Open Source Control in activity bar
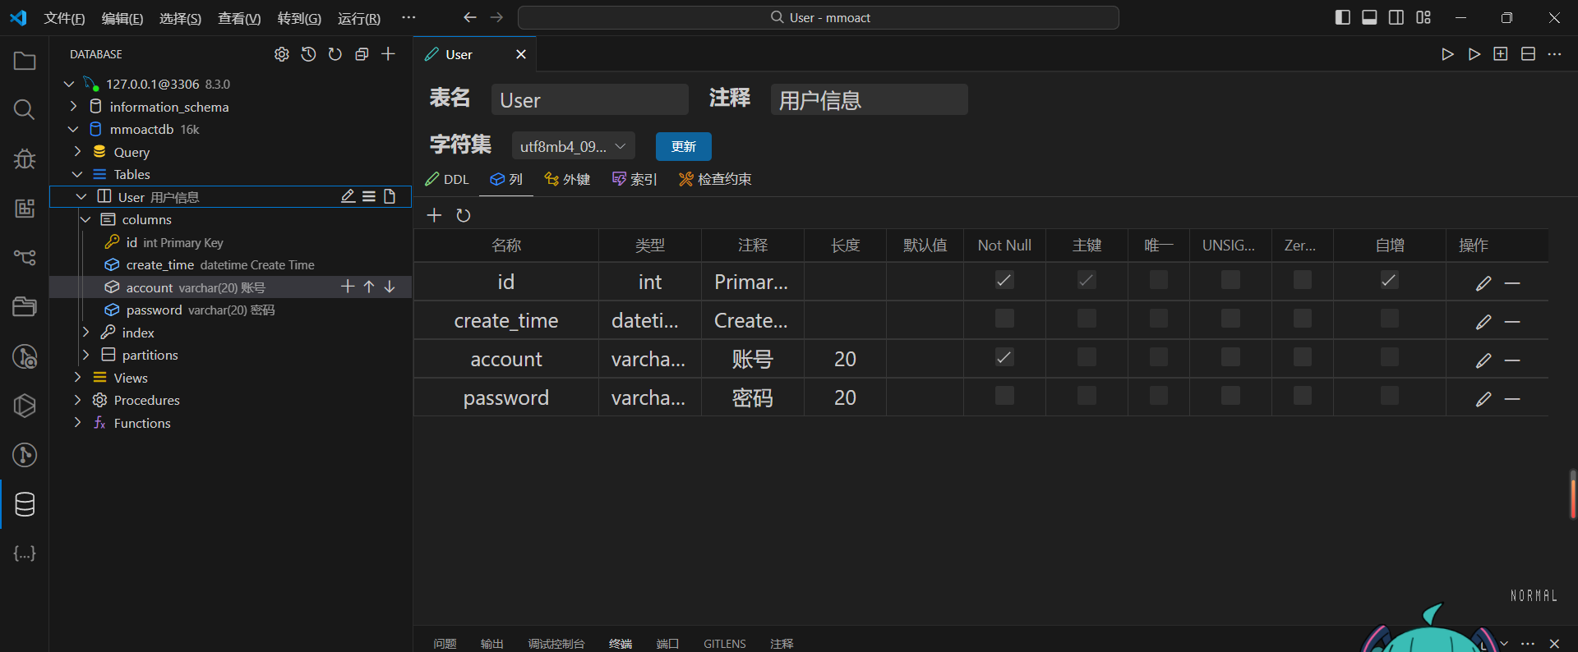 pyautogui.click(x=25, y=257)
